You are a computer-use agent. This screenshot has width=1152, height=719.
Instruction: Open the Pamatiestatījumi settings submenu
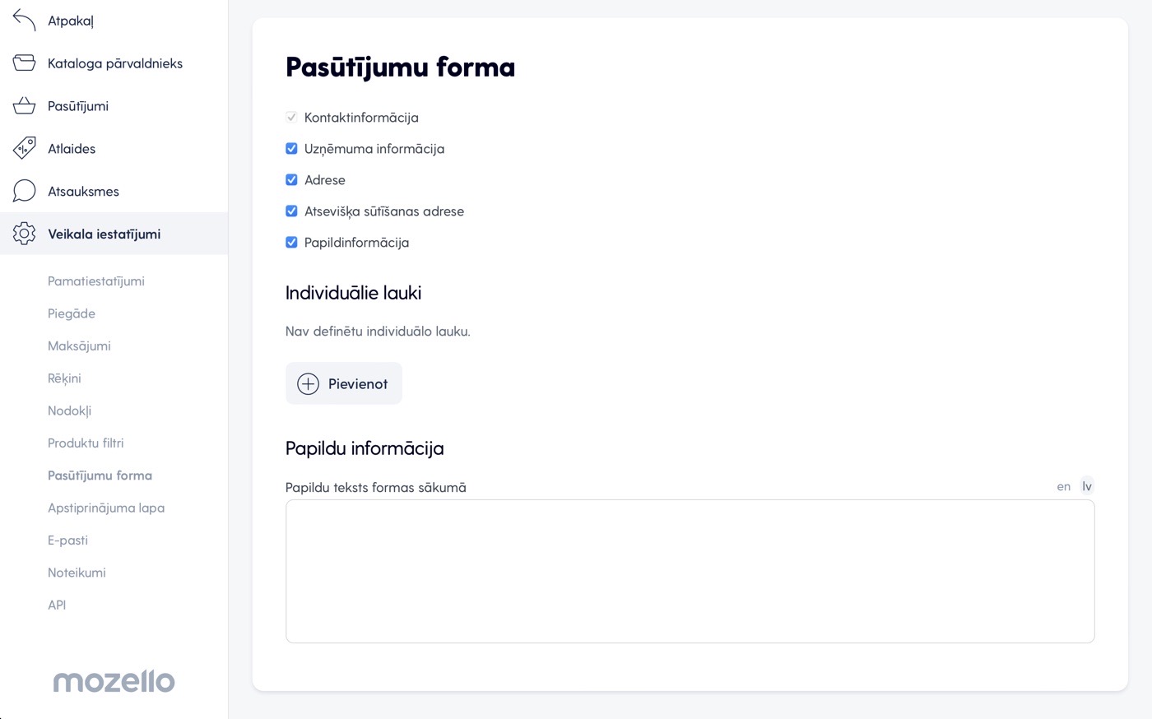(96, 281)
